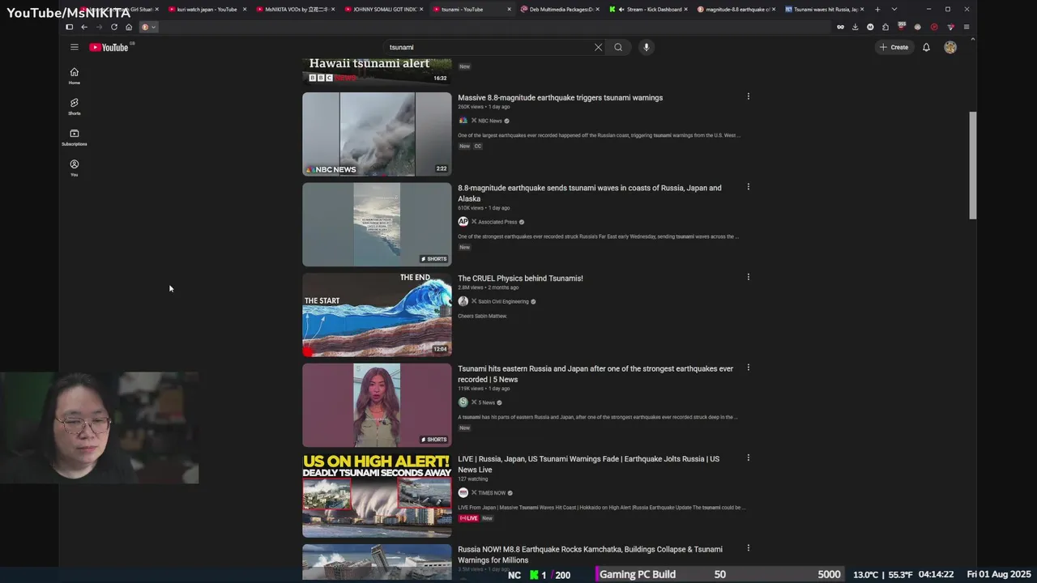Open options for Russia NOW M8.8 video
Viewport: 1037px width, 583px height.
748,548
